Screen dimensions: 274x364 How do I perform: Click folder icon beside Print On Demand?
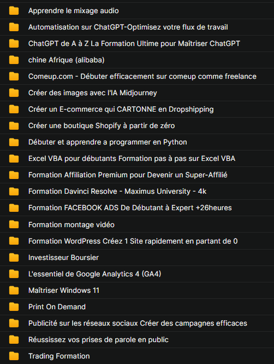click(x=14, y=307)
